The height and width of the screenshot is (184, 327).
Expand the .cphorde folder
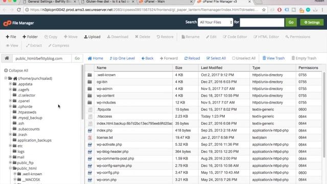click(x=10, y=106)
